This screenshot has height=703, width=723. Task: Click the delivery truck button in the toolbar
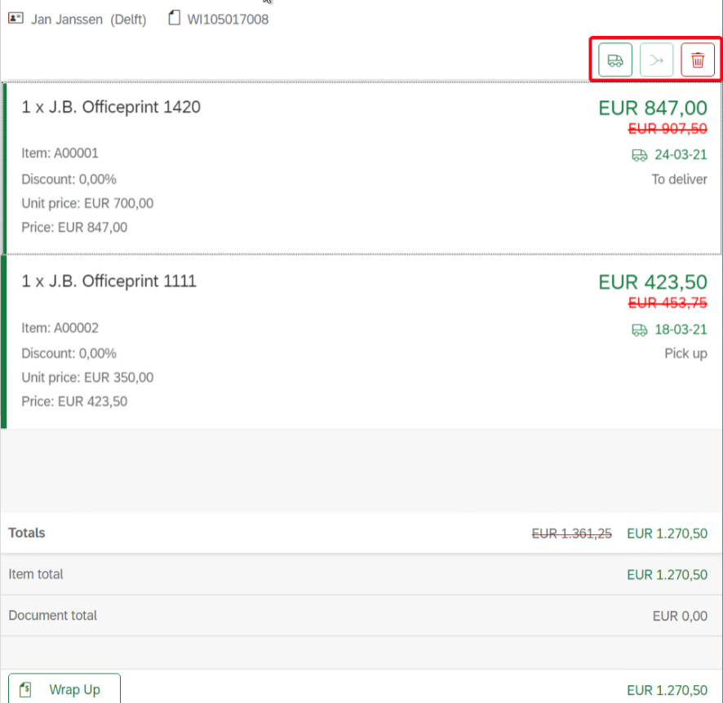click(x=615, y=60)
